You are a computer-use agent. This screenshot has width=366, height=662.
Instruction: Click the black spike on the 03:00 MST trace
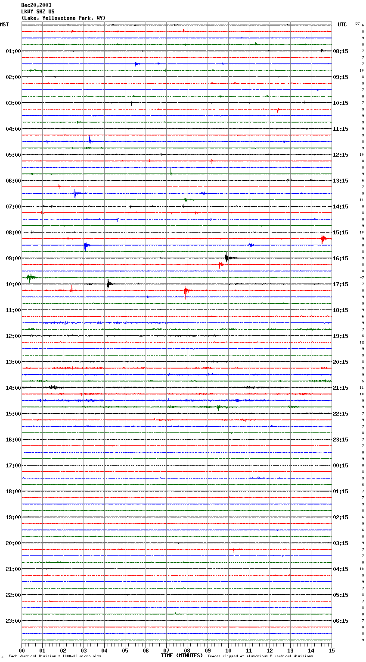point(131,103)
